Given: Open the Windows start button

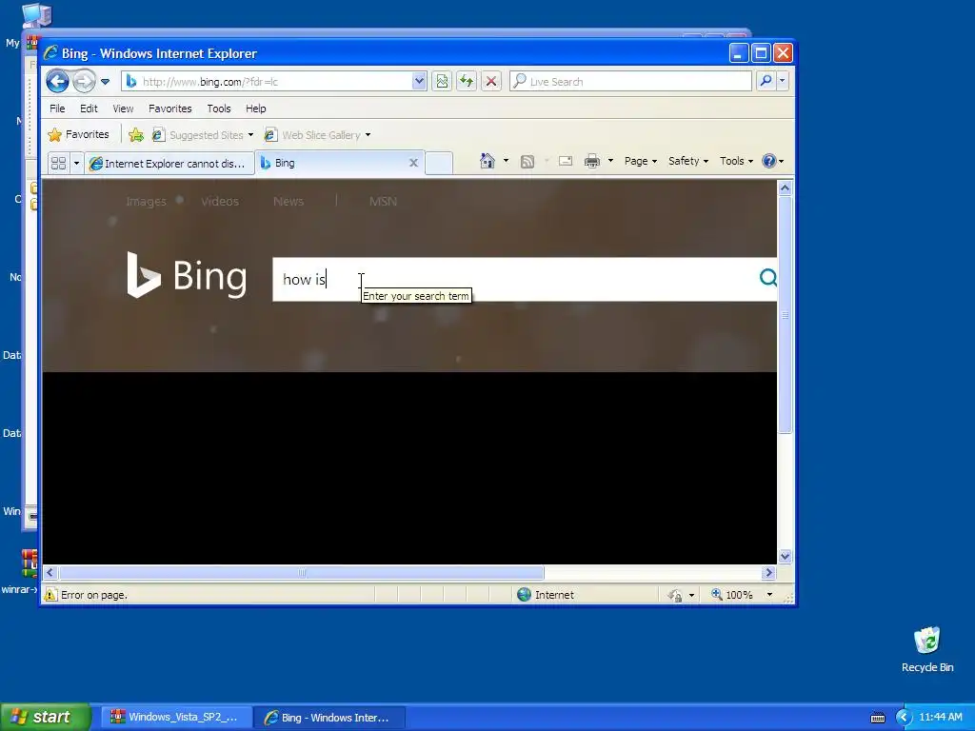Looking at the screenshot, I should [45, 717].
